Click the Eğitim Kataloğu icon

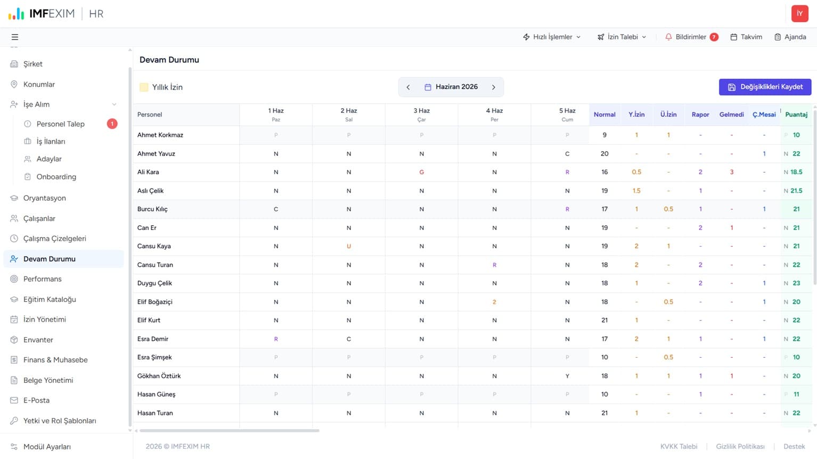pyautogui.click(x=14, y=299)
